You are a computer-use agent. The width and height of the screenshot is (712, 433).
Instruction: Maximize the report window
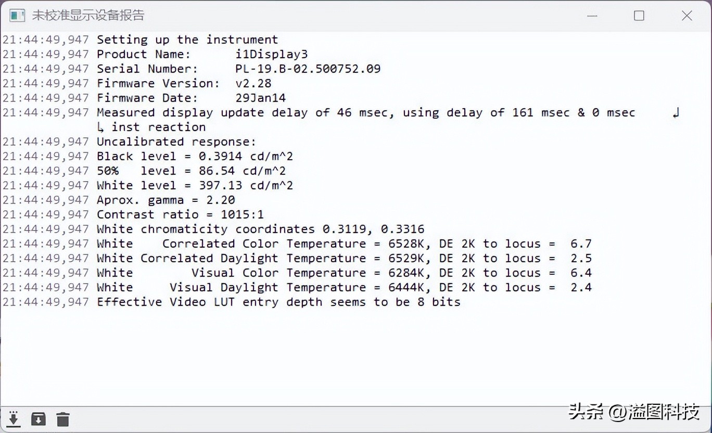pyautogui.click(x=639, y=16)
